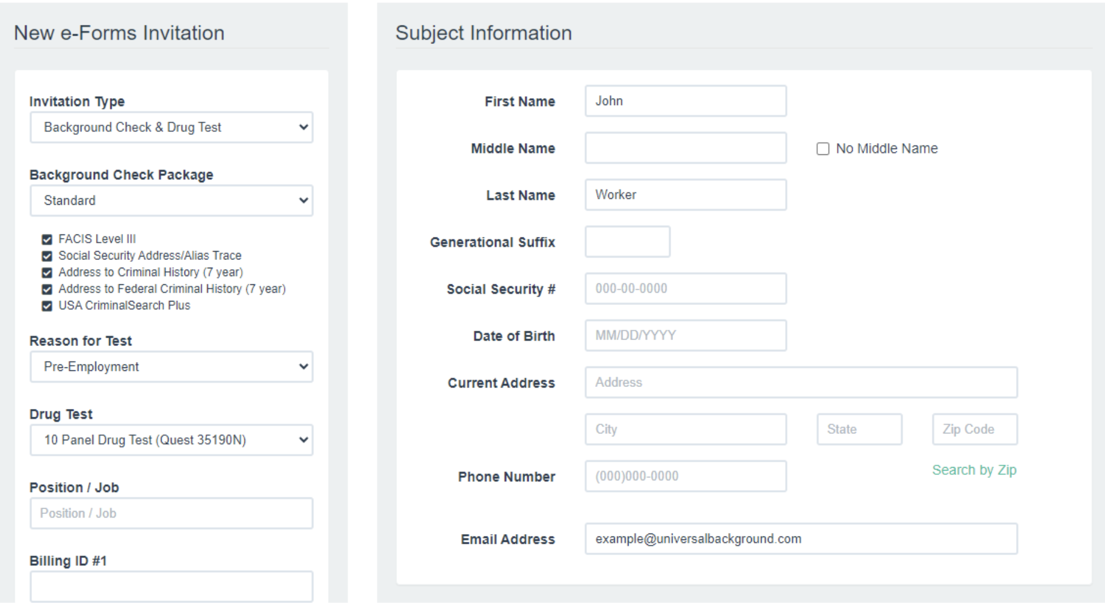Click the Billing ID #1 input
This screenshot has height=603, width=1105.
172,586
